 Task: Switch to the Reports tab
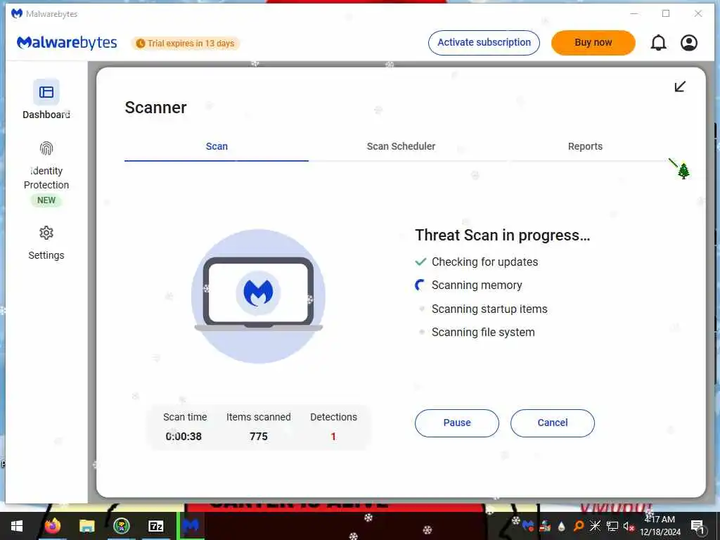[585, 146]
